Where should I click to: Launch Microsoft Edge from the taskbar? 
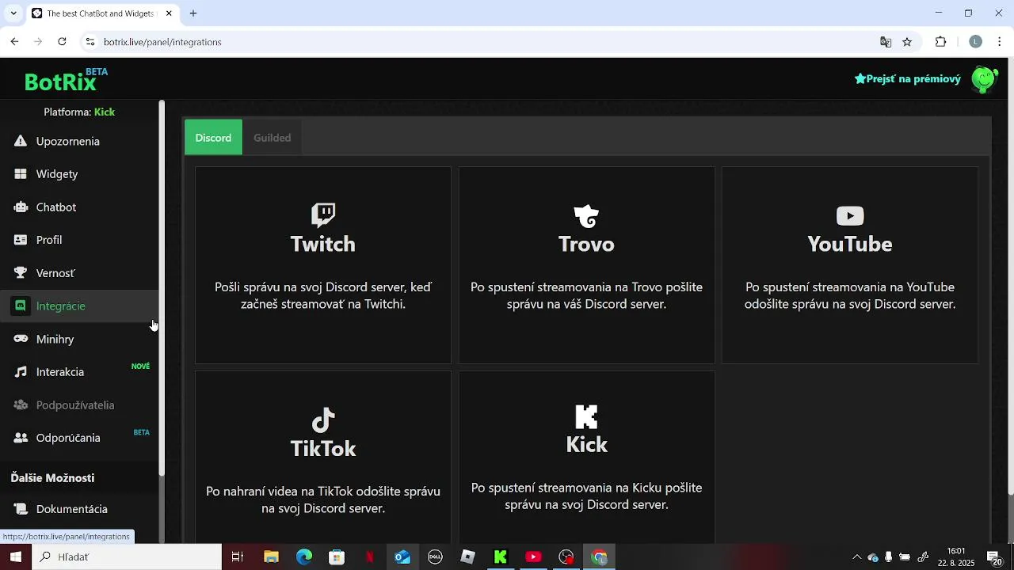point(304,557)
